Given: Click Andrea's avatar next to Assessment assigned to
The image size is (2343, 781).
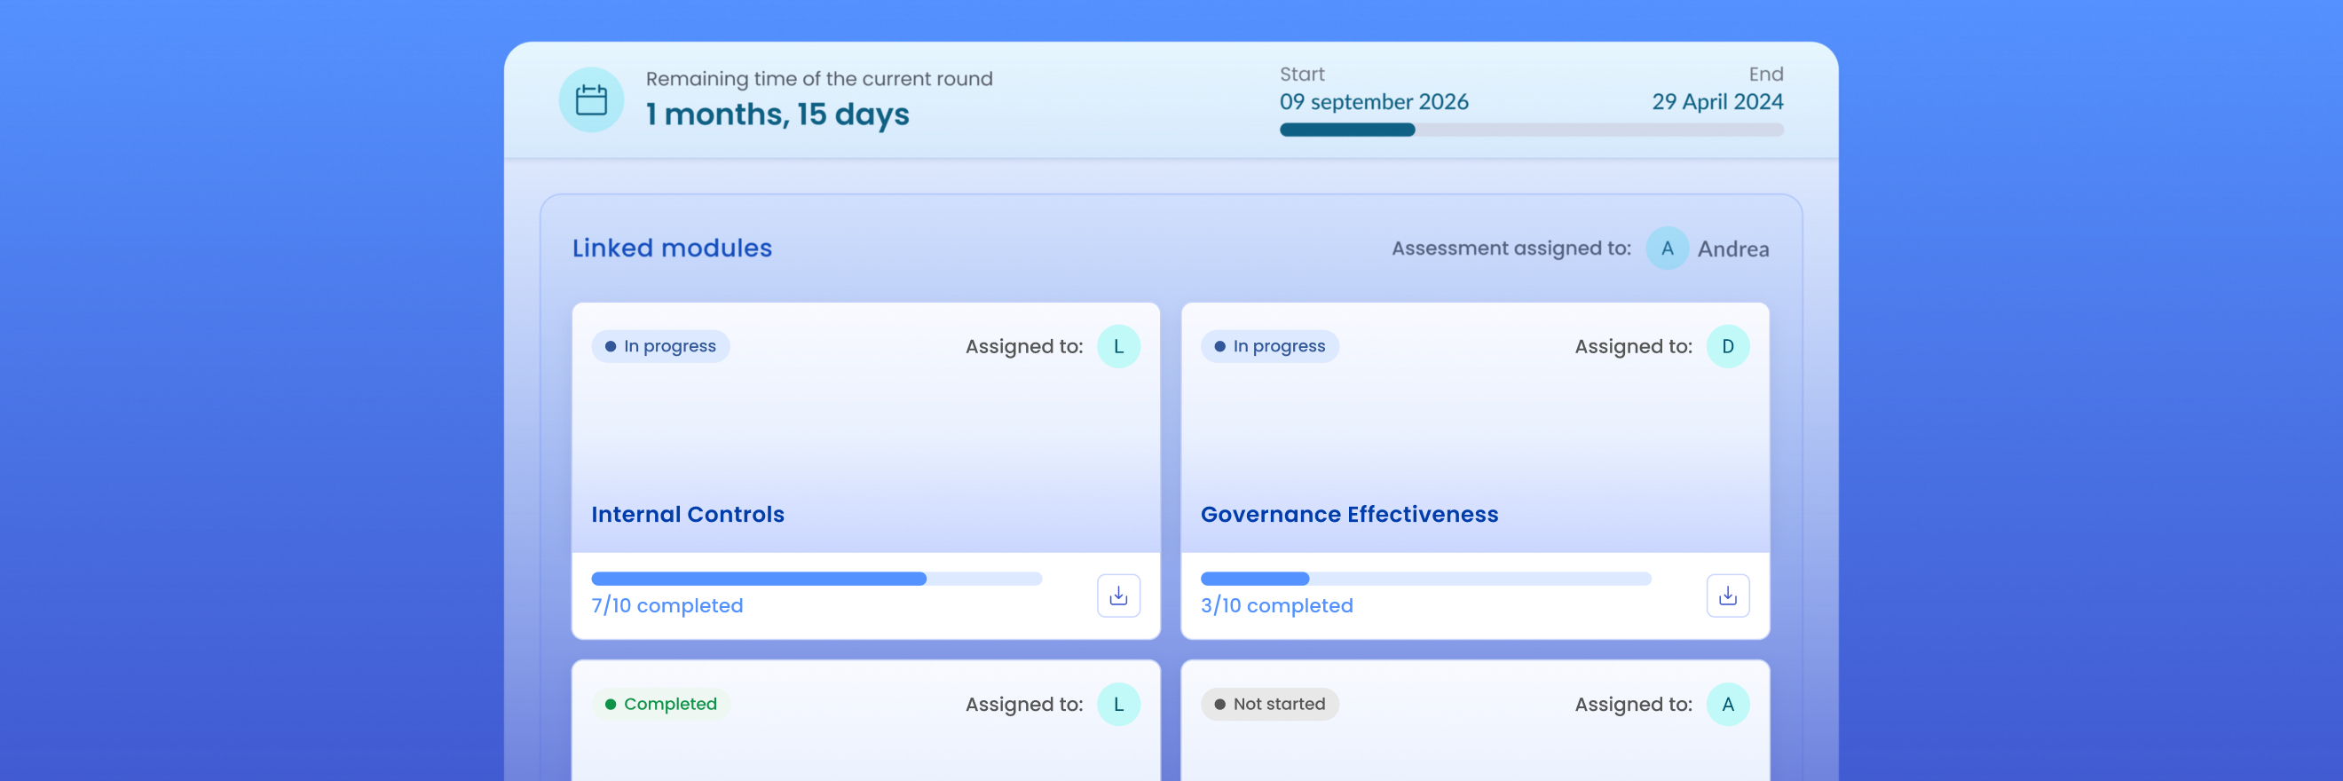Looking at the screenshot, I should tap(1668, 248).
